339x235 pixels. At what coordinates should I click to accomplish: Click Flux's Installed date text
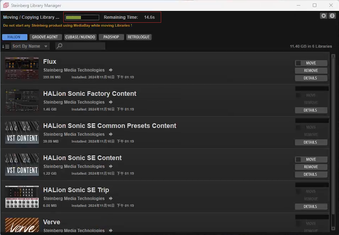click(103, 77)
